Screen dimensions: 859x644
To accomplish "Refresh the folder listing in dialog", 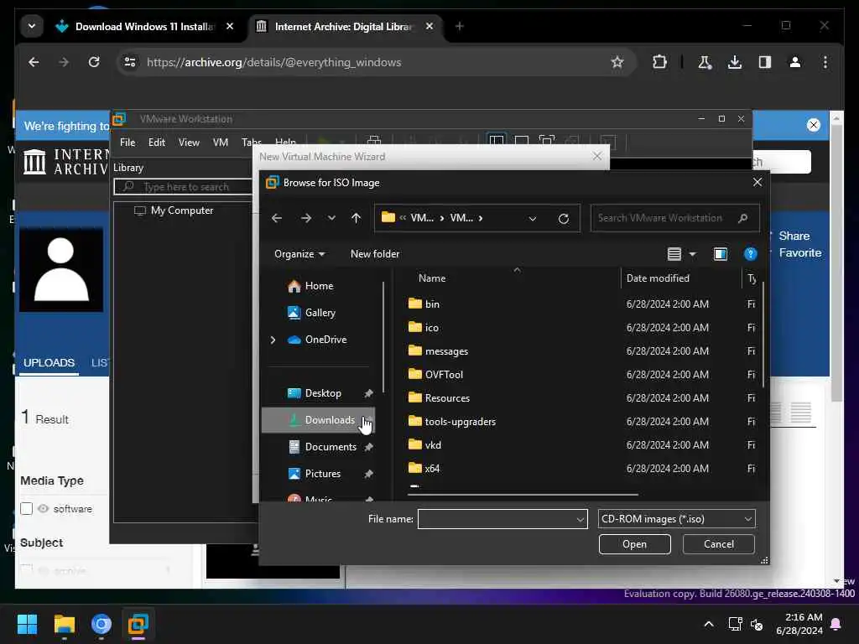I will pos(563,219).
